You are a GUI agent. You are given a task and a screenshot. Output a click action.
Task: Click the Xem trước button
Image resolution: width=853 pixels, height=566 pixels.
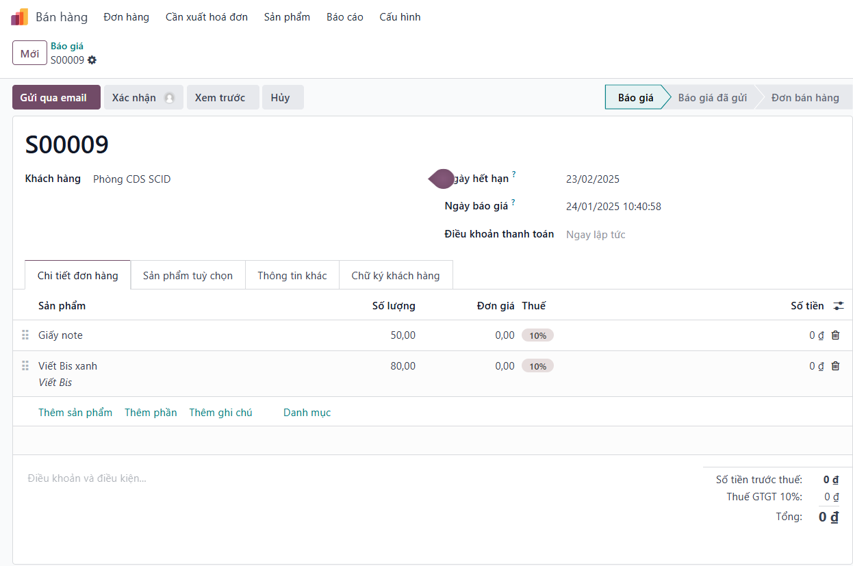coord(223,98)
